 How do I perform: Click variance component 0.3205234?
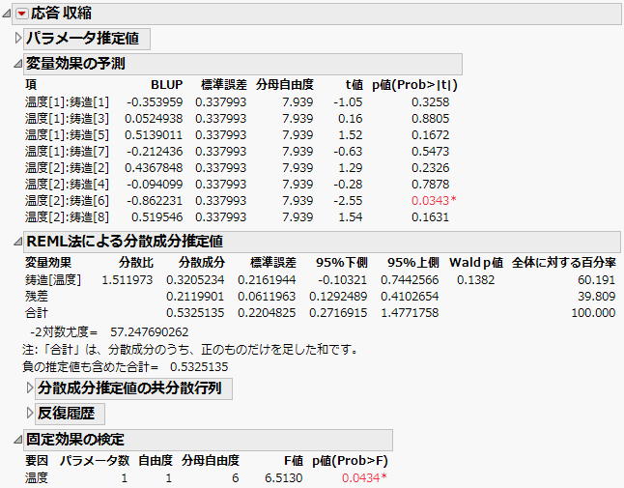coord(195,280)
